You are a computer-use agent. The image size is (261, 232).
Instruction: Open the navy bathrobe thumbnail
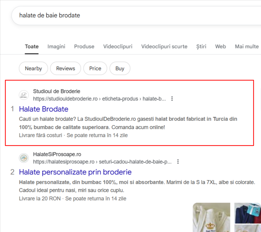tap(248, 213)
